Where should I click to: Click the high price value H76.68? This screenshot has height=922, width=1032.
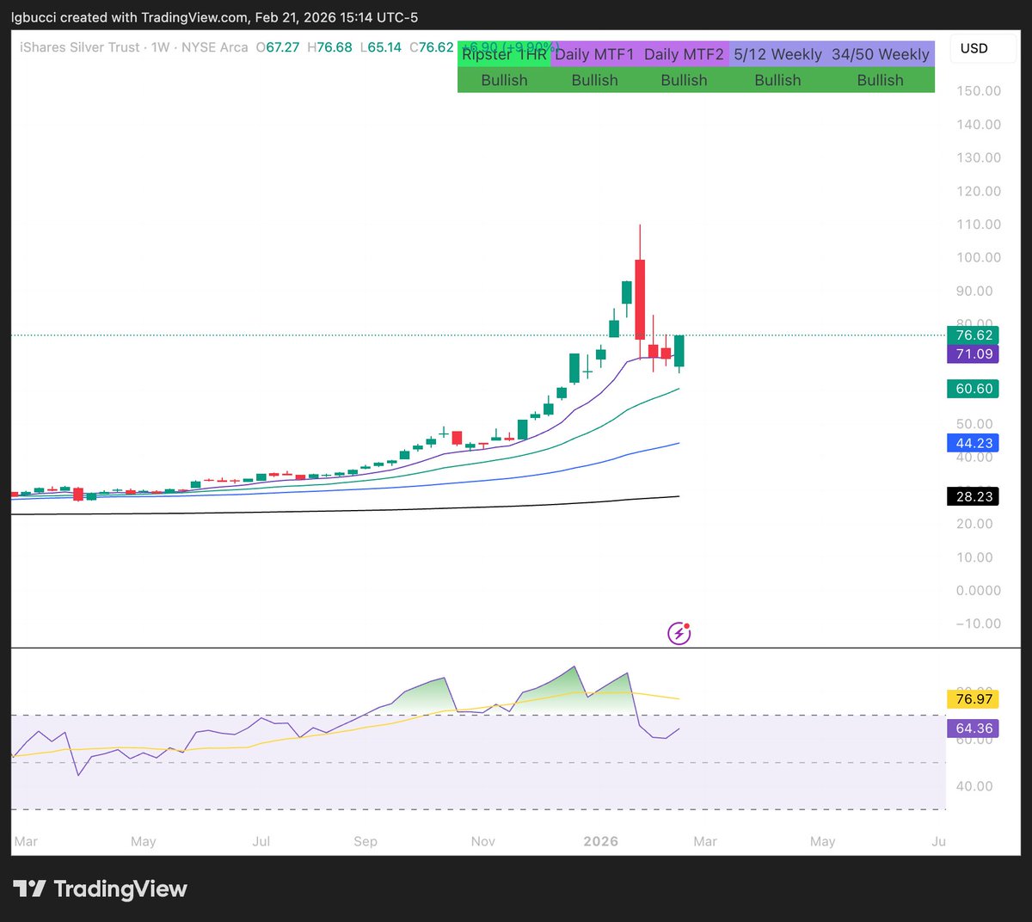click(x=330, y=47)
